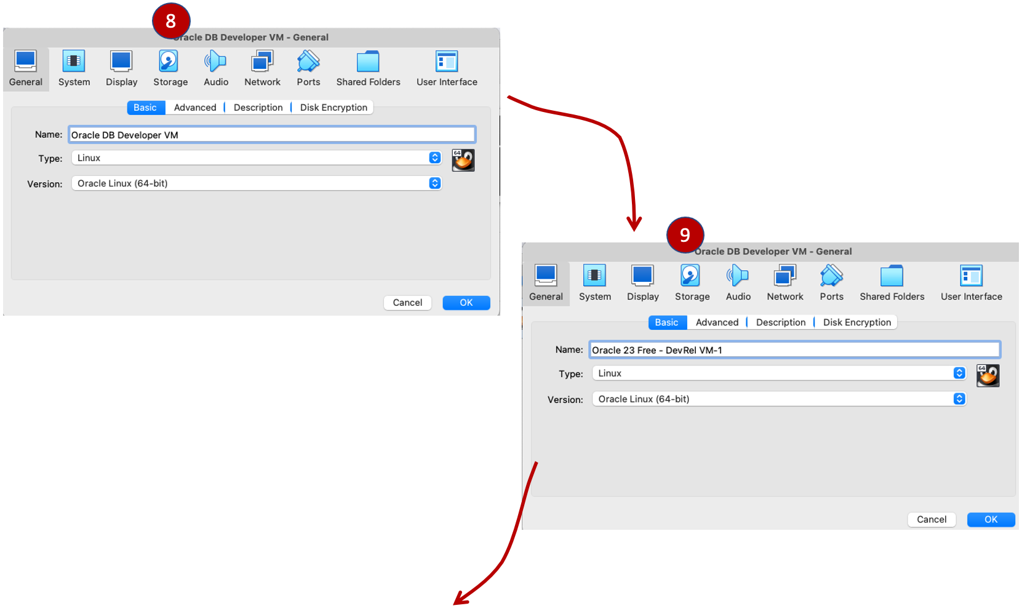Viewport: 1022px width, 611px height.
Task: Confirm settings with OK in the top dialog
Action: (x=466, y=302)
